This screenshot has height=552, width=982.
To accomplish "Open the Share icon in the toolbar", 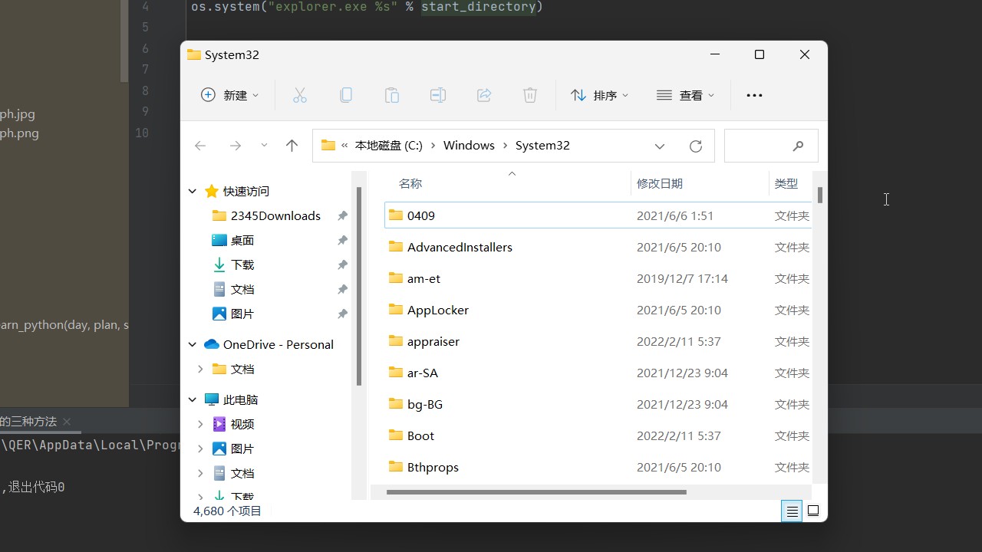I will [x=483, y=94].
